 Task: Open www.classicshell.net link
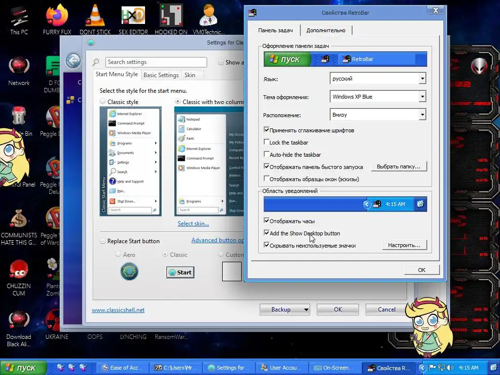coord(118,310)
